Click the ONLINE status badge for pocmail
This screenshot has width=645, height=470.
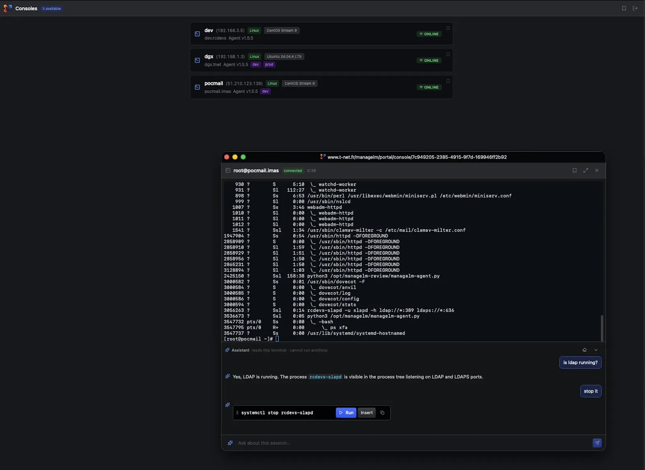(x=429, y=87)
